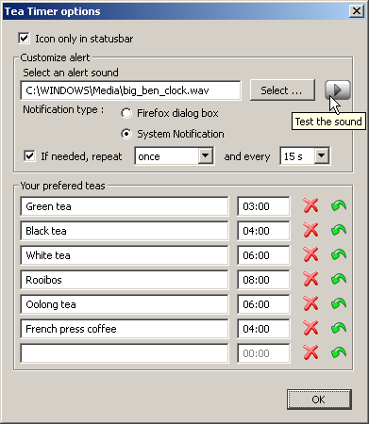Image resolution: width=369 pixels, height=424 pixels.
Task: Edit the Oolong tea name field
Action: click(125, 304)
